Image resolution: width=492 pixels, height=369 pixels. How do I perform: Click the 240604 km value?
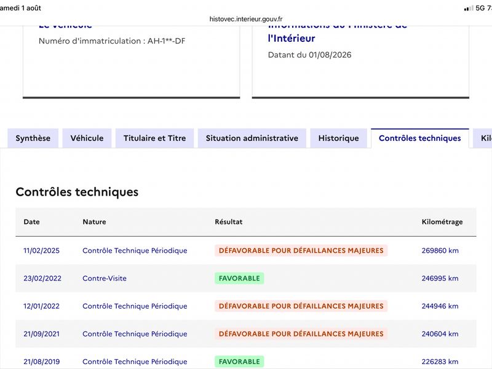[x=440, y=334]
